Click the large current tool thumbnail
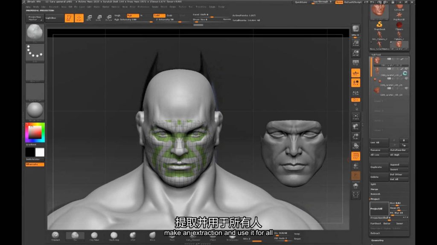The image size is (437, 245). coord(379,11)
